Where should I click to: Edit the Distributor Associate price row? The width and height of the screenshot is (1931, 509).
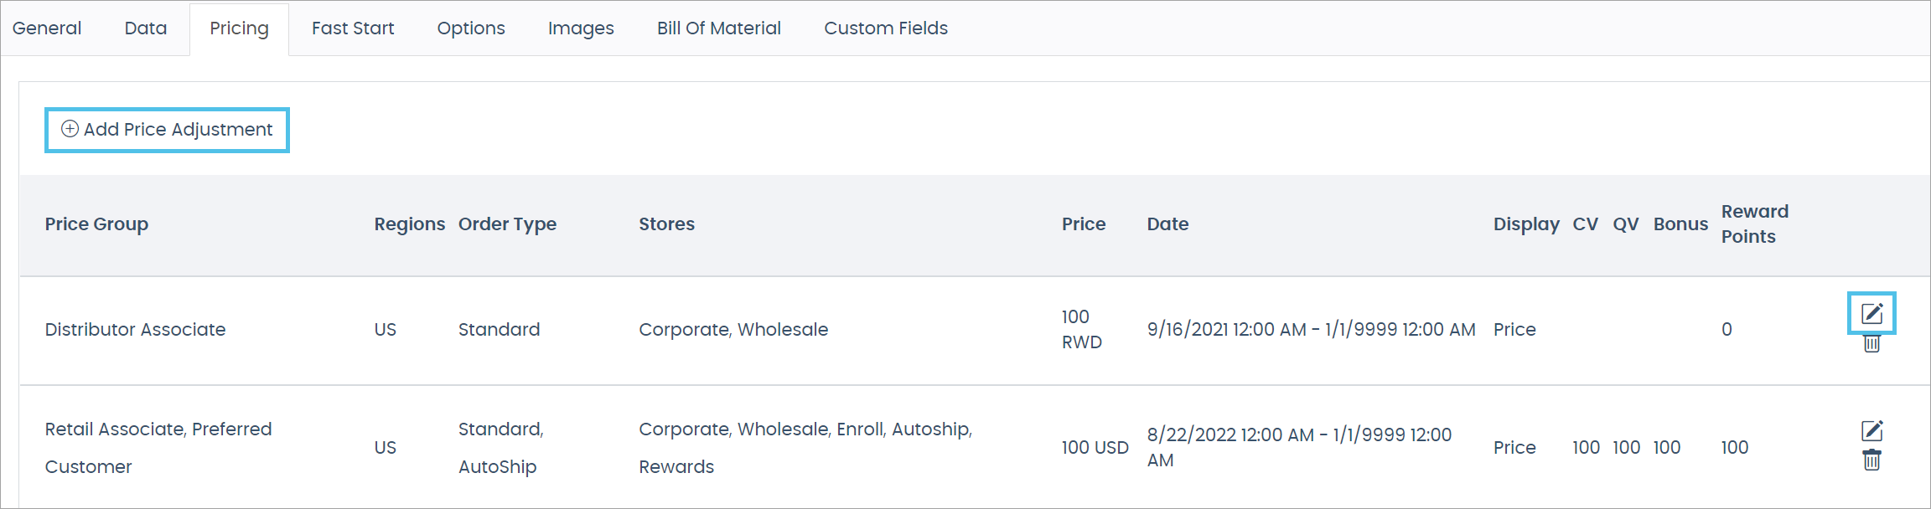point(1871,314)
